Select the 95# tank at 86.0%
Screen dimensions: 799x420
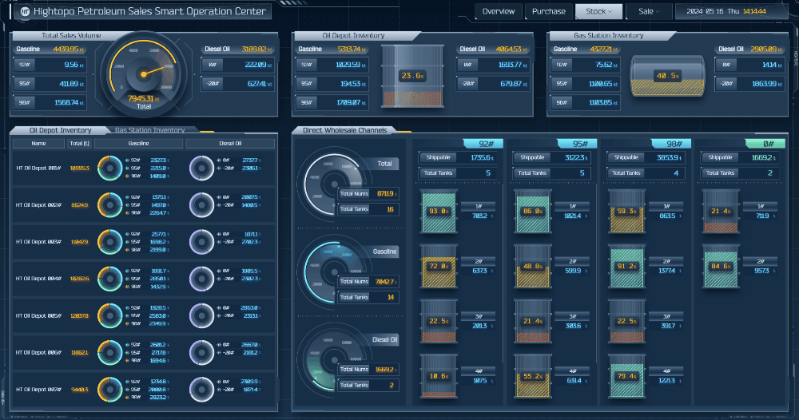532,212
